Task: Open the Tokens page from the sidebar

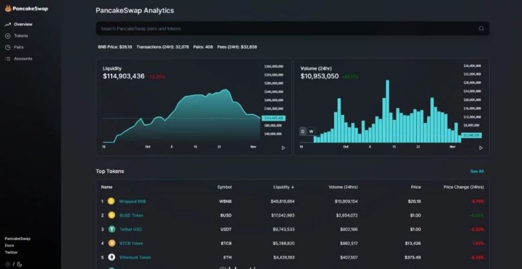Action: (21, 36)
